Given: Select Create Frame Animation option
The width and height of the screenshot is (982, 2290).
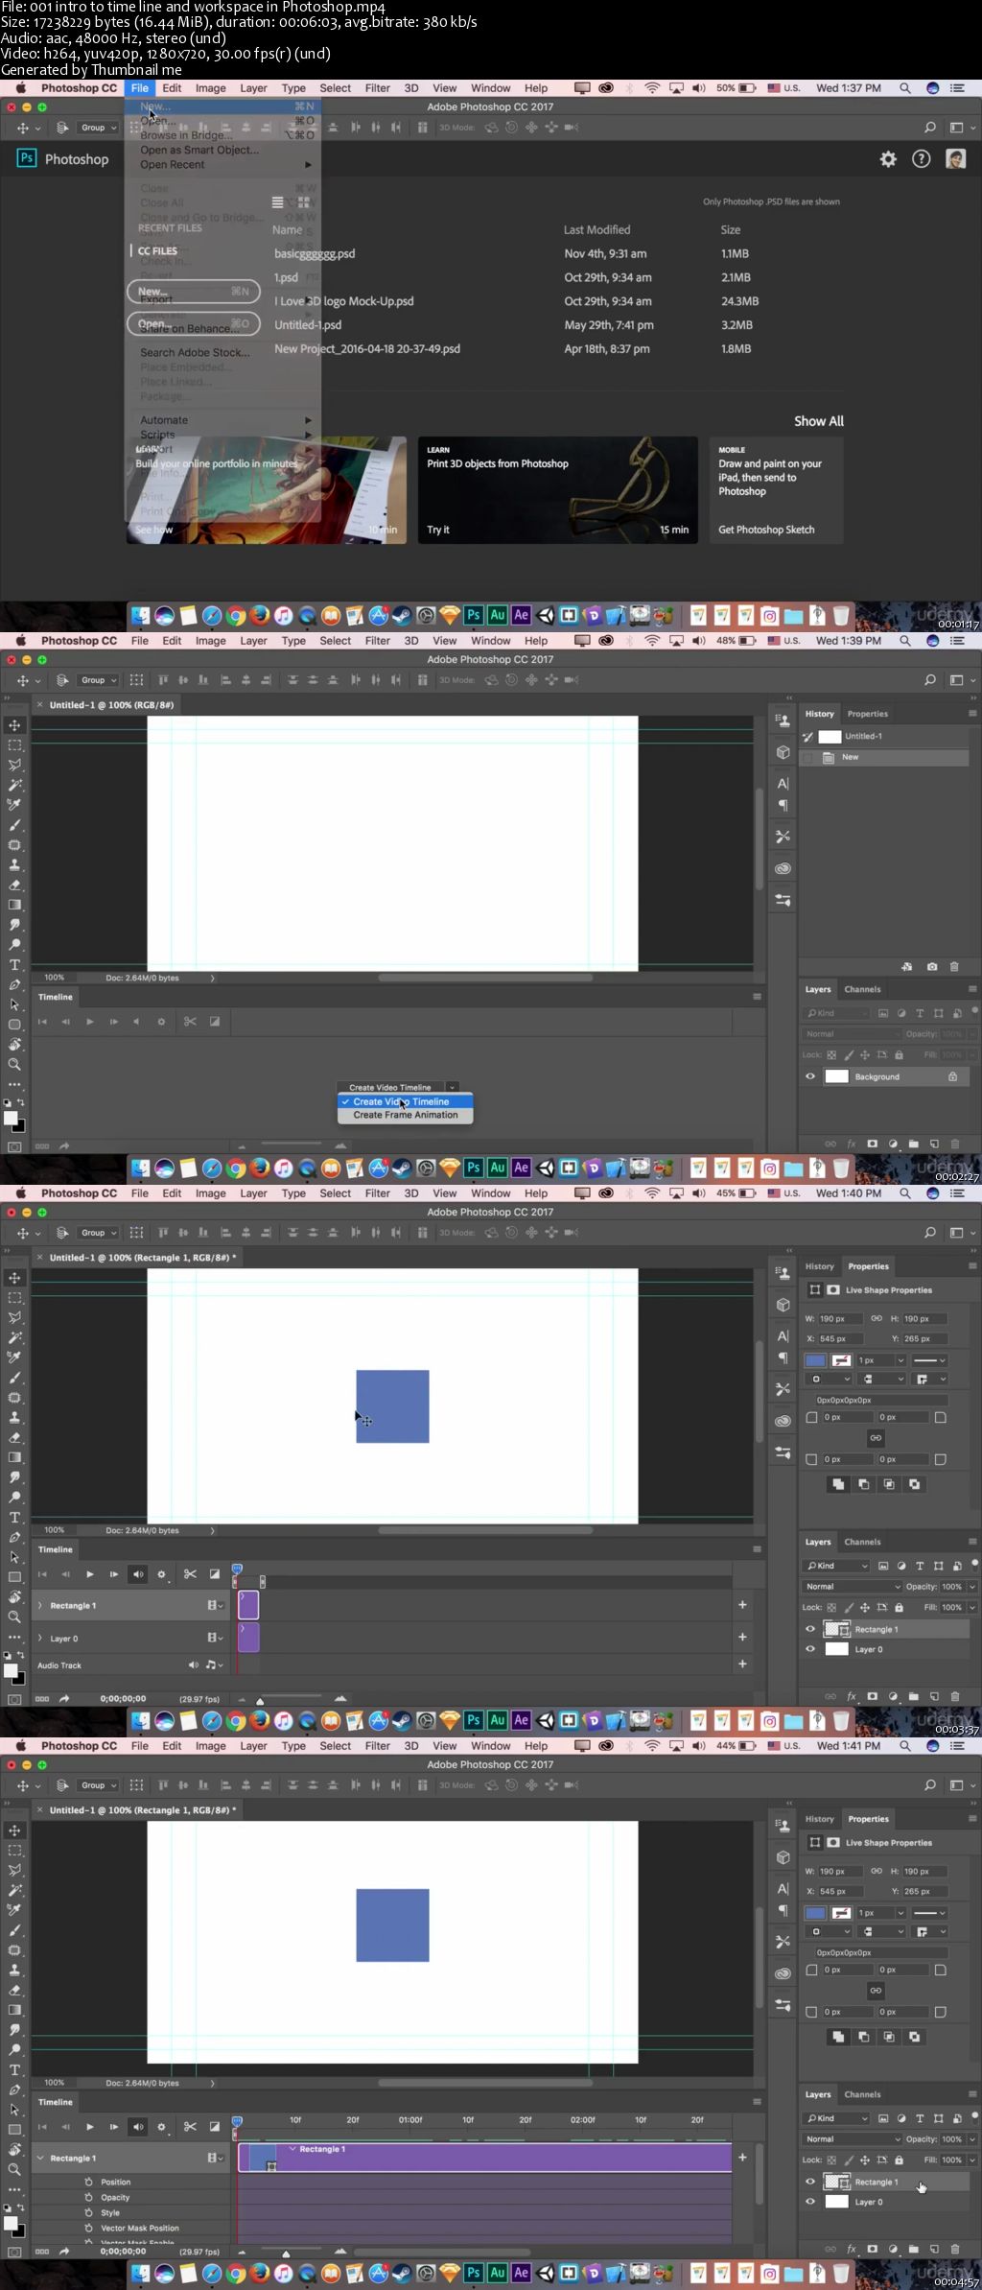Looking at the screenshot, I should pyautogui.click(x=405, y=1115).
